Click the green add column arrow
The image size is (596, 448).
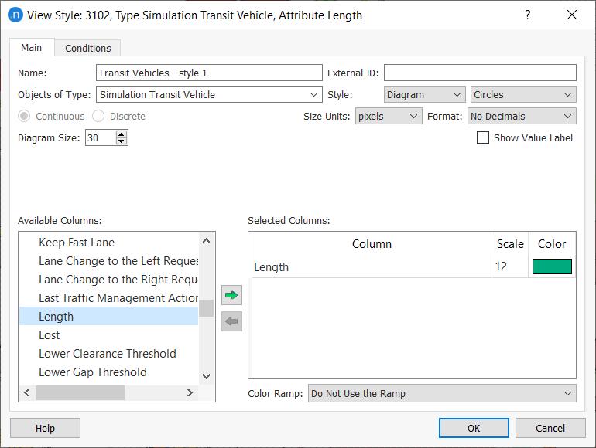(231, 294)
